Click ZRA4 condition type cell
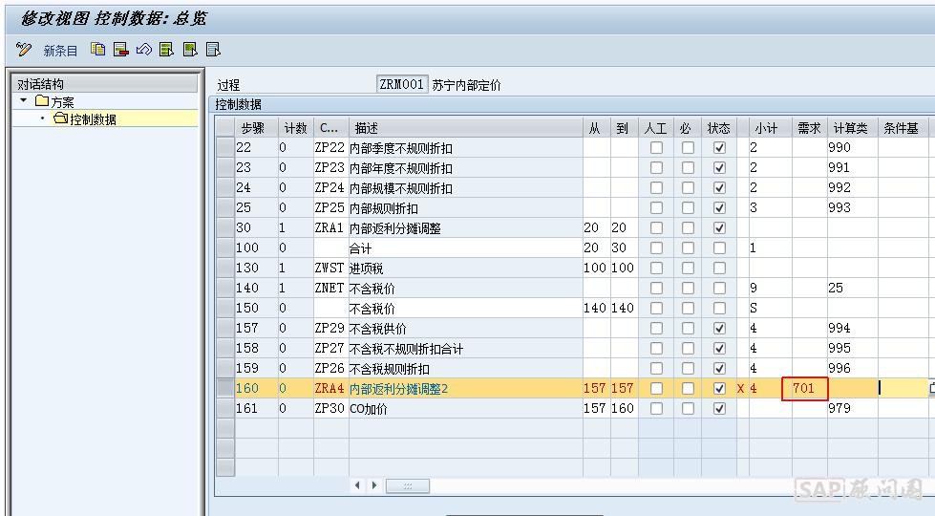The image size is (935, 516). pos(331,388)
